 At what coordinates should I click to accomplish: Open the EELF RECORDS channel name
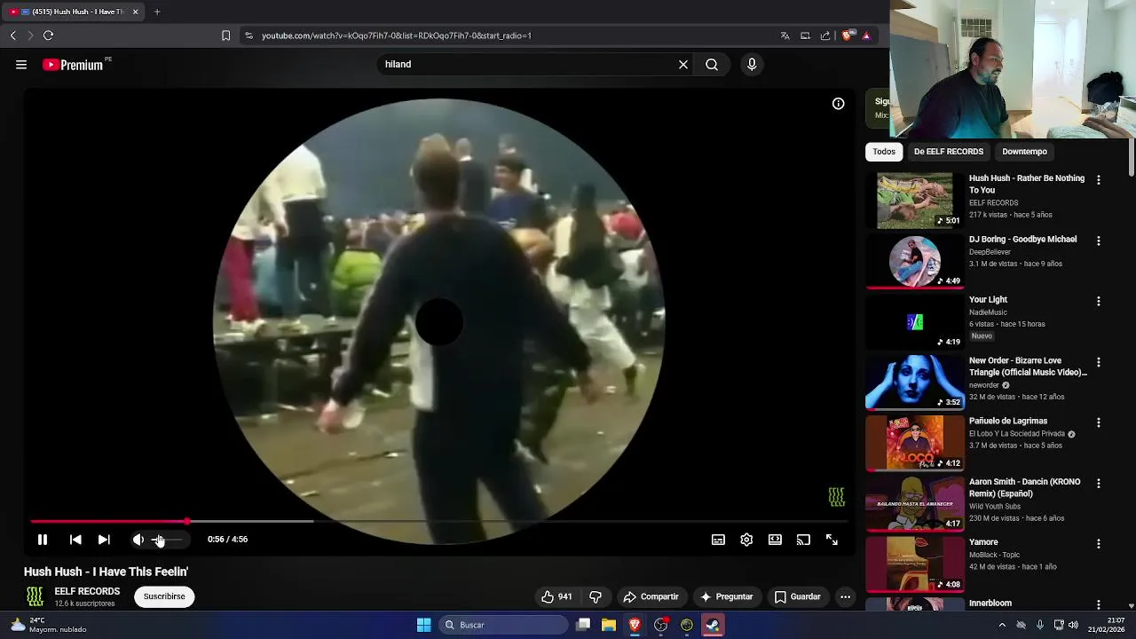pos(87,591)
